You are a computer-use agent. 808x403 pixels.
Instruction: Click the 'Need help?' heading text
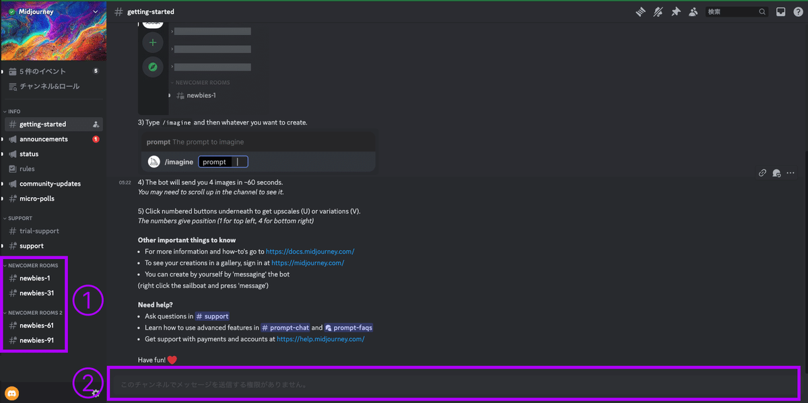pyautogui.click(x=156, y=305)
